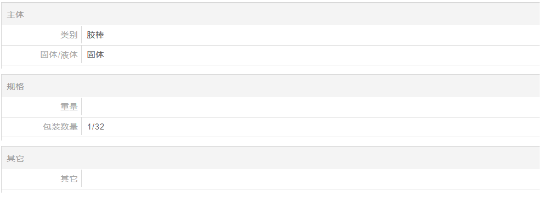Click the 其它 section header
This screenshot has width=544, height=202.
(x=15, y=159)
